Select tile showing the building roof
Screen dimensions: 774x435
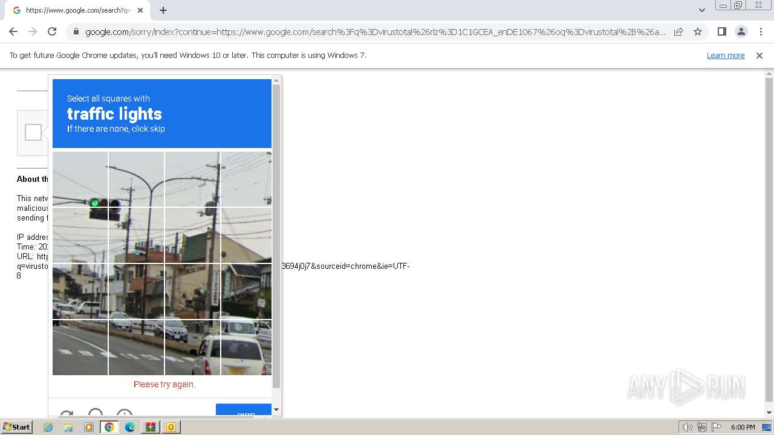pyautogui.click(x=192, y=235)
